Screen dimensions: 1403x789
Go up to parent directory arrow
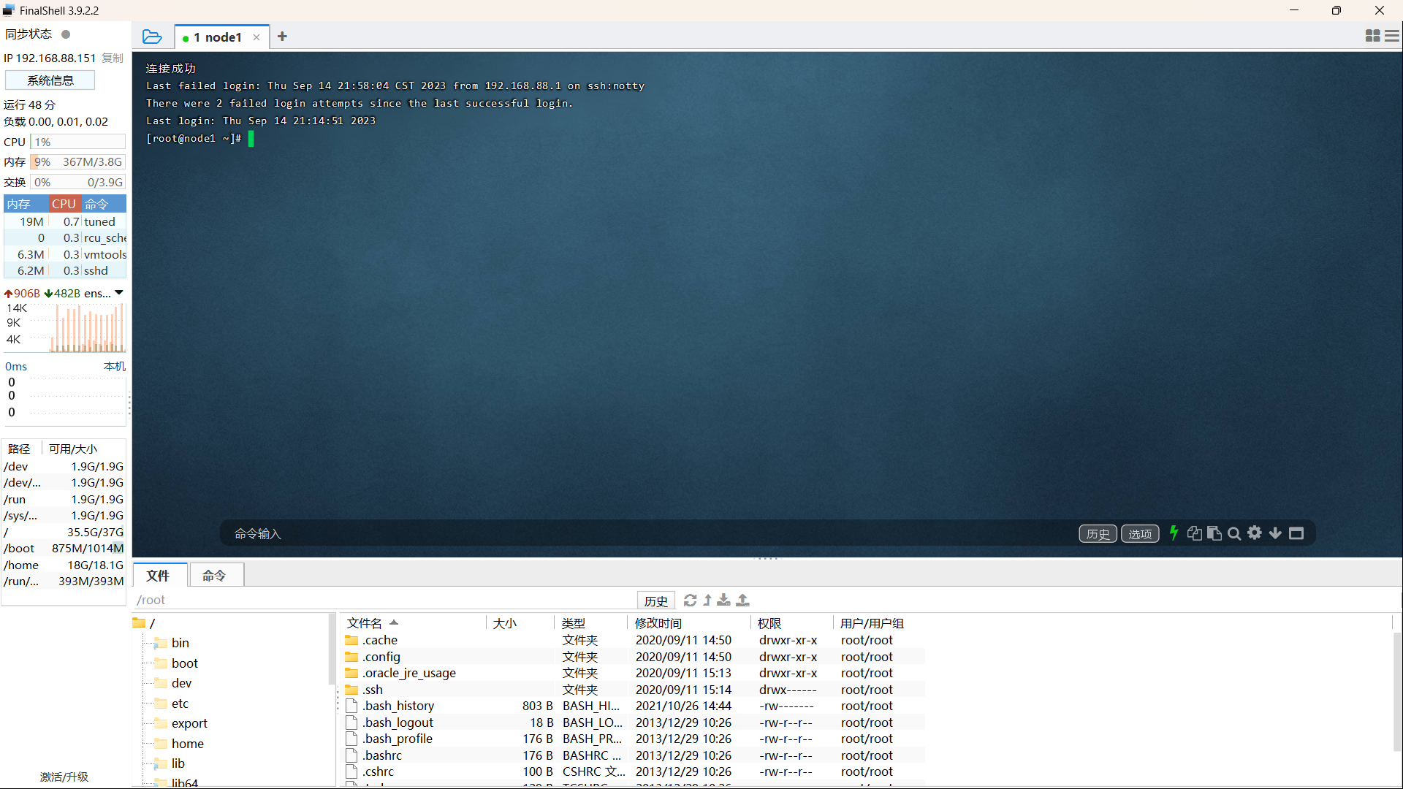coord(707,601)
